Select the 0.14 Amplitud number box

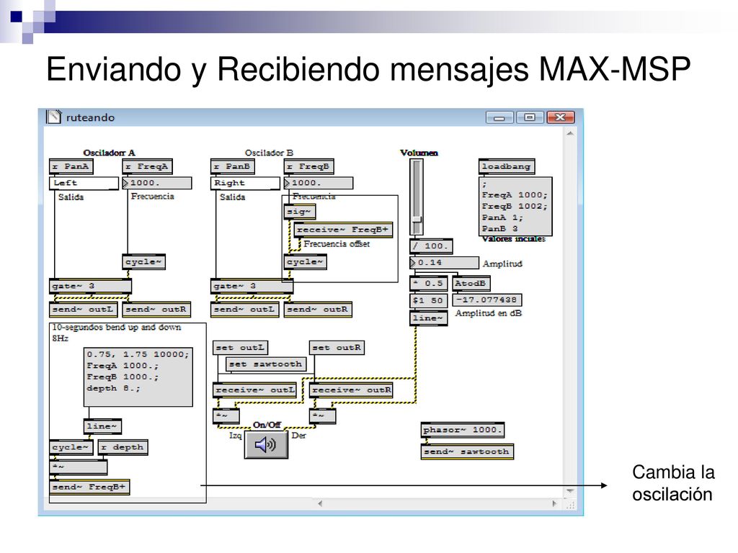pyautogui.click(x=444, y=263)
